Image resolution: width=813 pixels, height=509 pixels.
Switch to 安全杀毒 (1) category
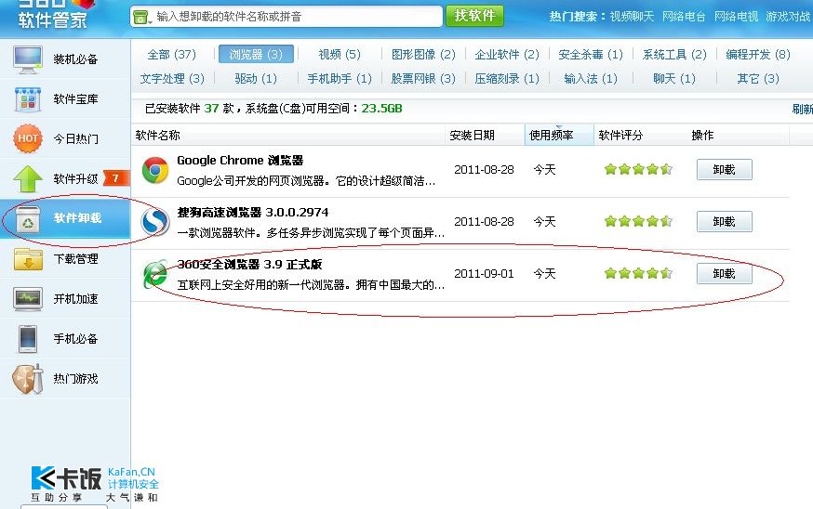591,55
